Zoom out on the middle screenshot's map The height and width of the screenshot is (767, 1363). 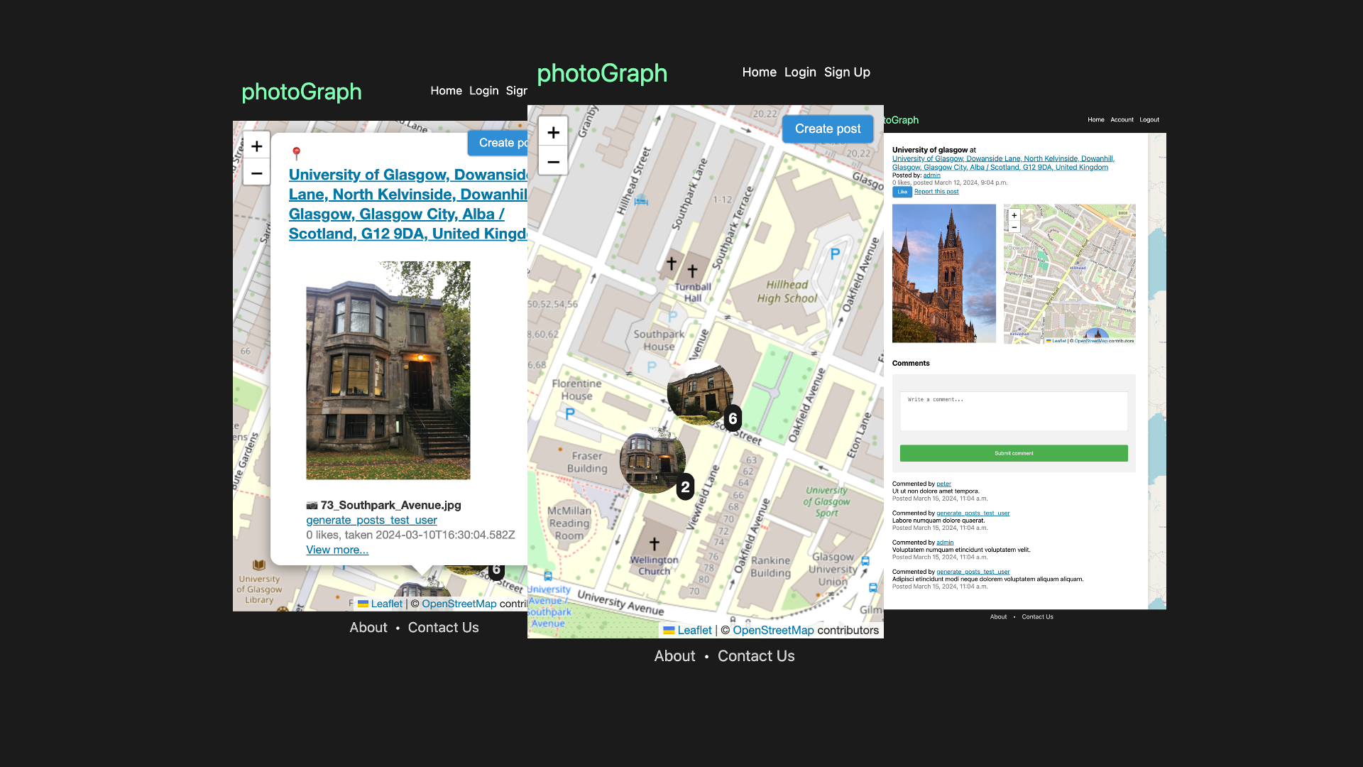pos(553,161)
